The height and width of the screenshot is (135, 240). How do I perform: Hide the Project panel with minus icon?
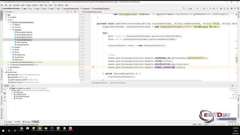tap(78, 12)
